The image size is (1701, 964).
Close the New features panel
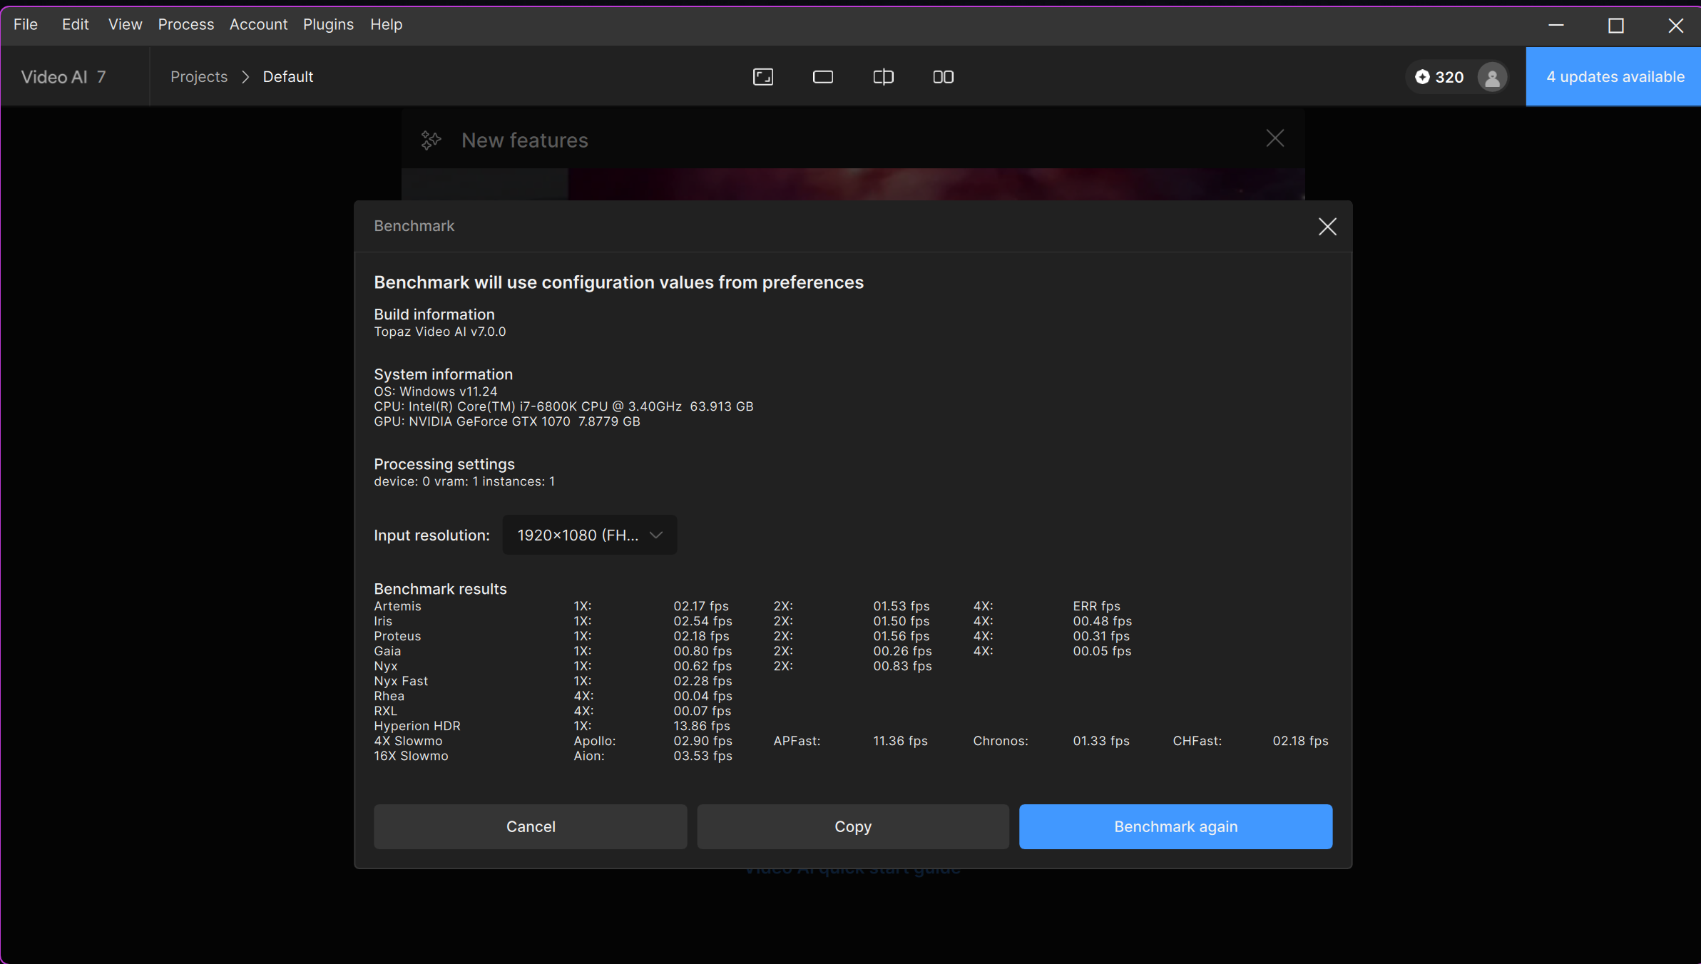click(1275, 138)
